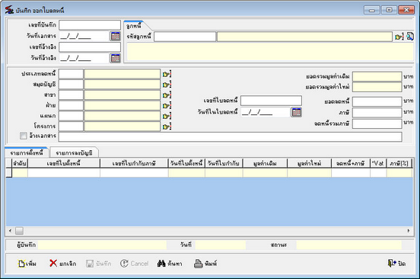The image size is (420, 279).
Task: Click the ยอดลดหนี้ amount field
Action: [377, 101]
